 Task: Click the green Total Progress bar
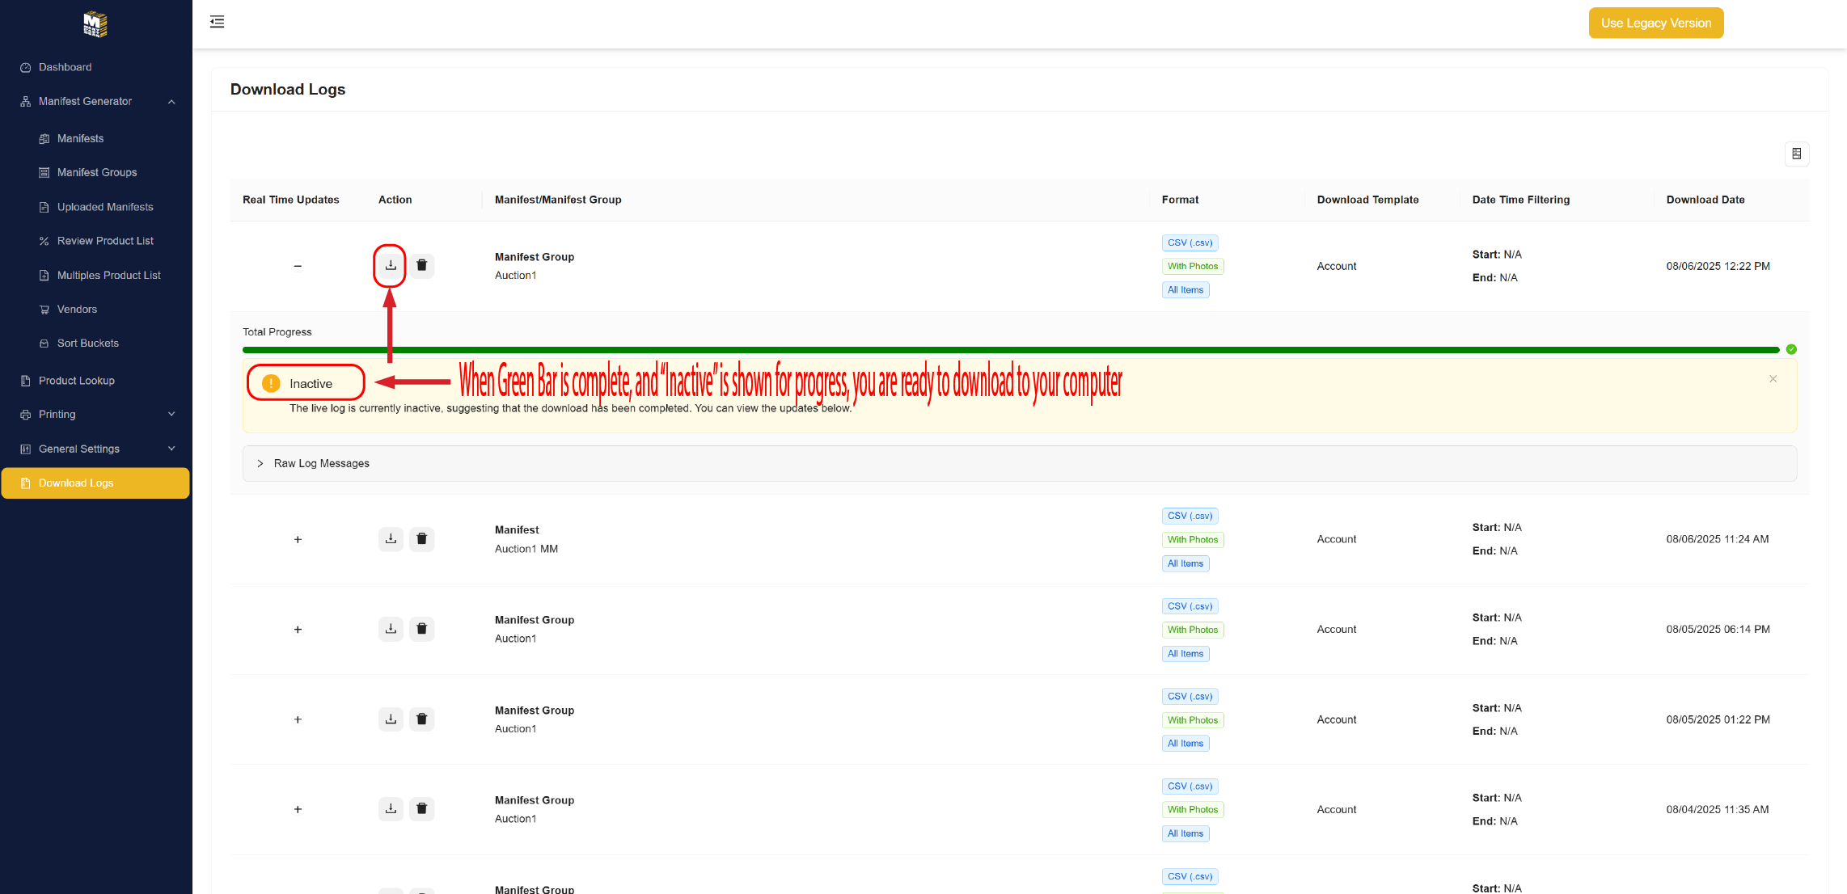pos(1009,349)
